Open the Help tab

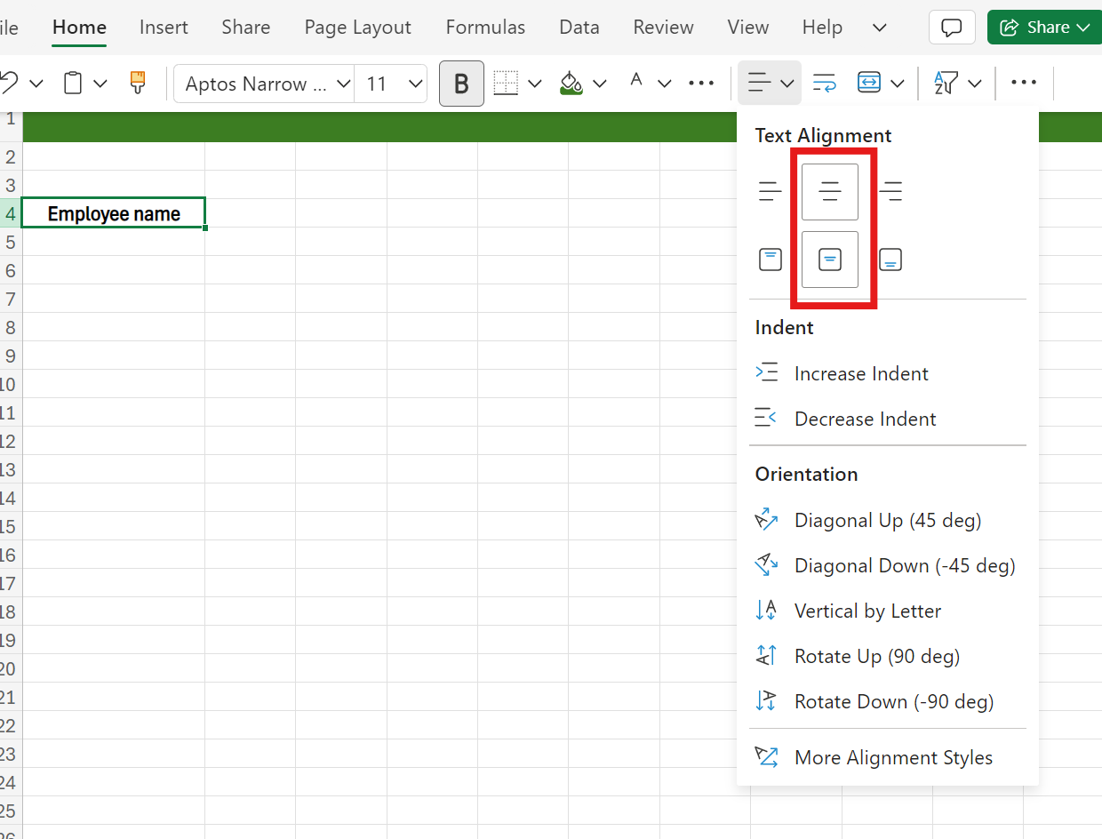tap(822, 28)
